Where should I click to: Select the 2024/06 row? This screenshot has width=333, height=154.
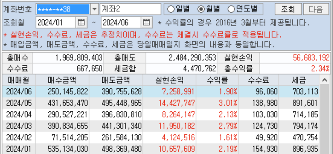pos(161,92)
